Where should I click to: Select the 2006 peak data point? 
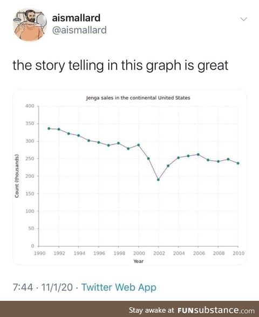[198, 154]
